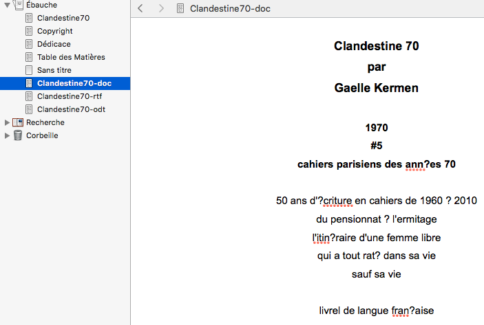Expand the Recherche folder disclosure triangle
This screenshot has width=484, height=325.
point(8,122)
